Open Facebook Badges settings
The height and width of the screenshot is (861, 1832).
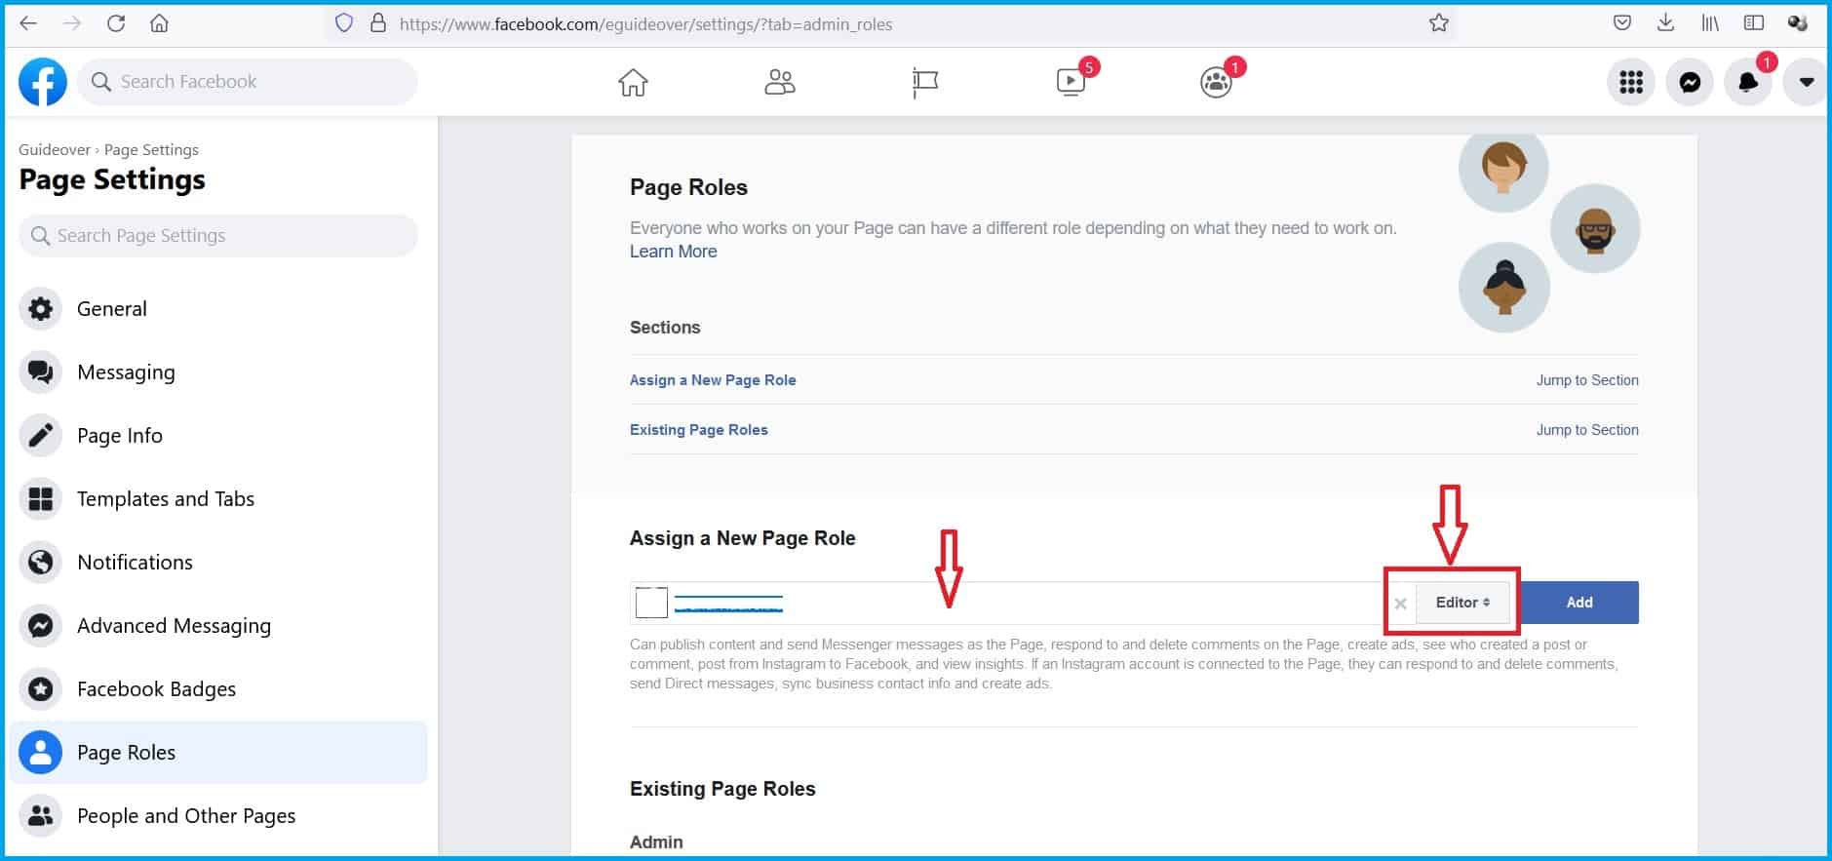coord(218,689)
